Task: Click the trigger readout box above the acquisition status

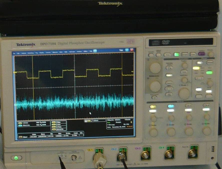Action: click(95, 121)
